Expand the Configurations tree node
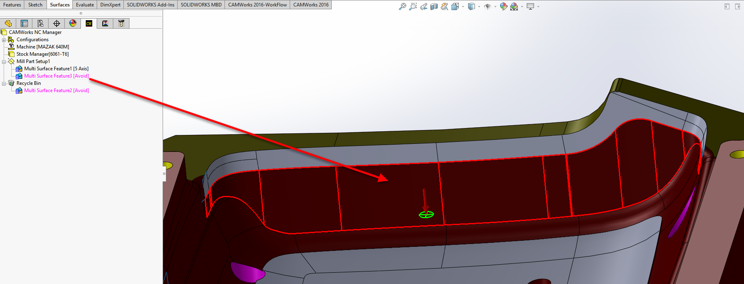This screenshot has width=744, height=284. [x=4, y=40]
